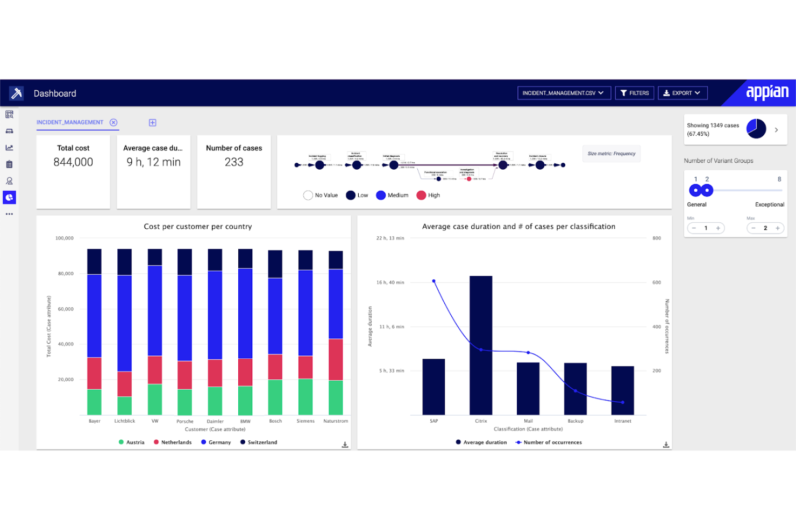Toggle the Medium legend item
796x530 pixels.
point(392,195)
